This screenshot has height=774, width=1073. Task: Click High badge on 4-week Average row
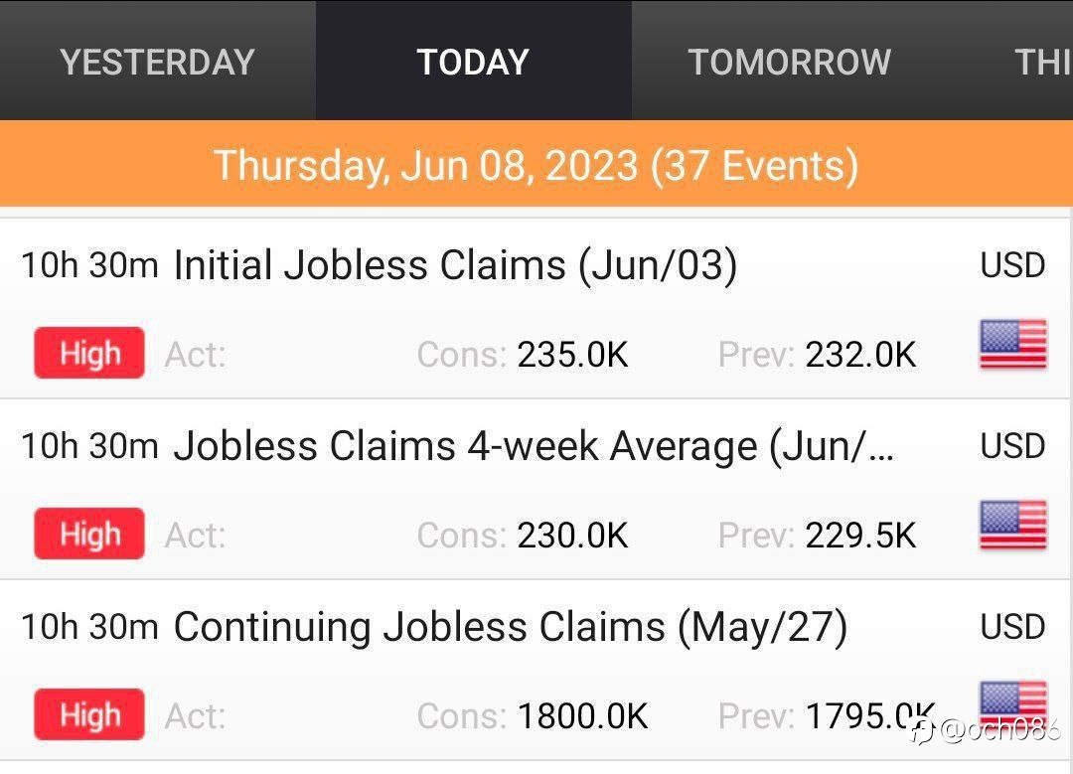click(89, 534)
